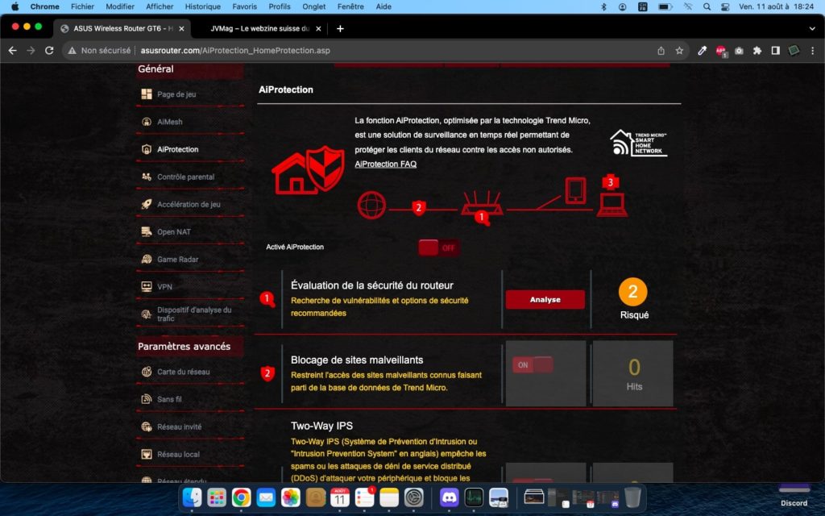Viewport: 825px width, 516px height.
Task: Toggle Blocage de sites malveillants switch
Action: [533, 364]
